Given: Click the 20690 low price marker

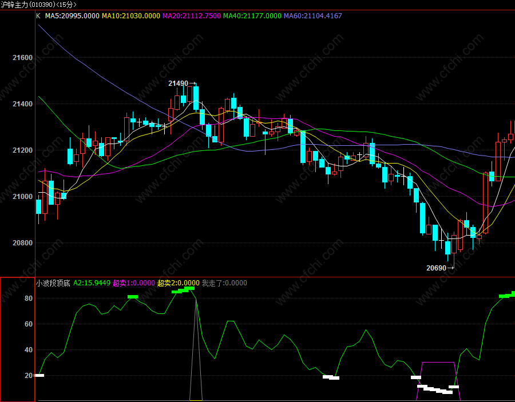Looking at the screenshot, I should 440,268.
